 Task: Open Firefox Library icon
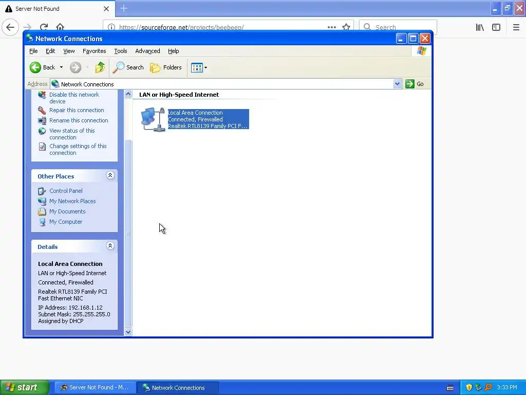[x=480, y=27]
